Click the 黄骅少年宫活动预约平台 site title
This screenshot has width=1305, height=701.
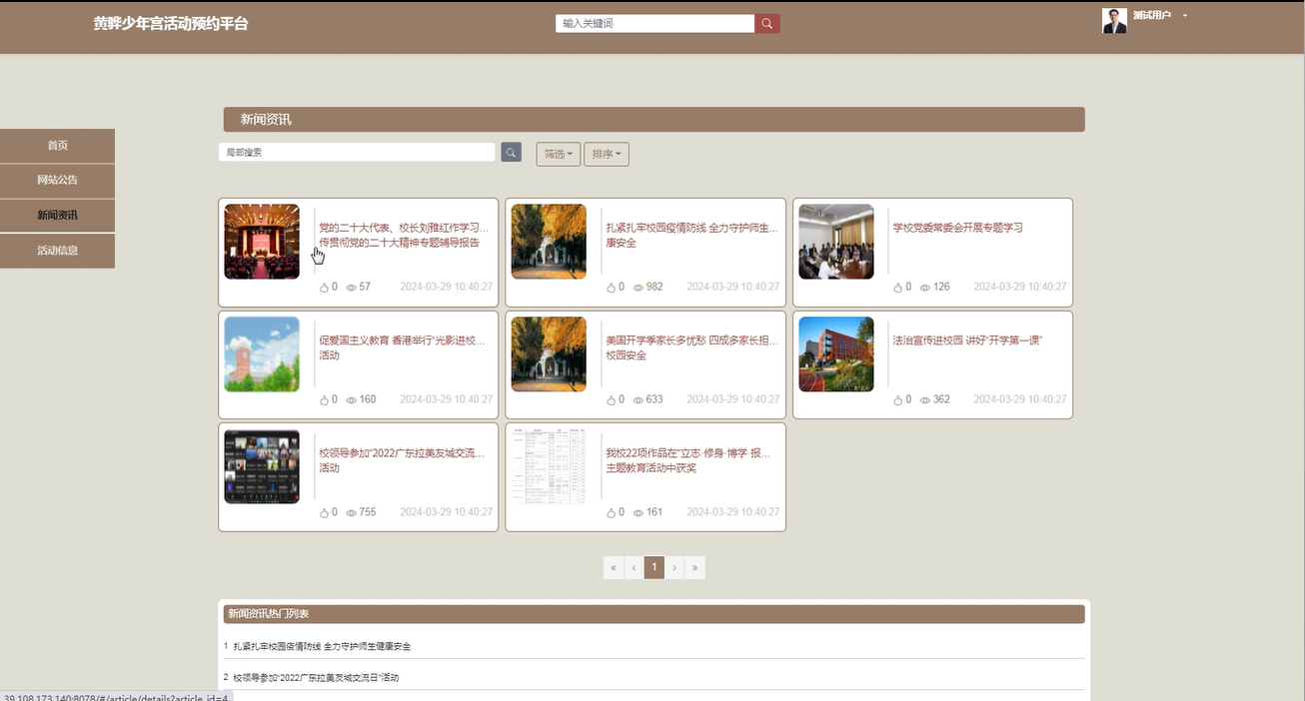pos(171,24)
